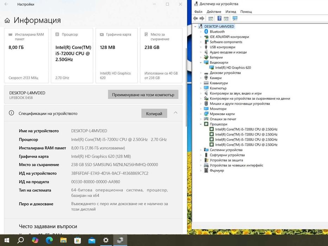
Task: Select the first i5-7200U processor entry
Action: click(x=246, y=129)
